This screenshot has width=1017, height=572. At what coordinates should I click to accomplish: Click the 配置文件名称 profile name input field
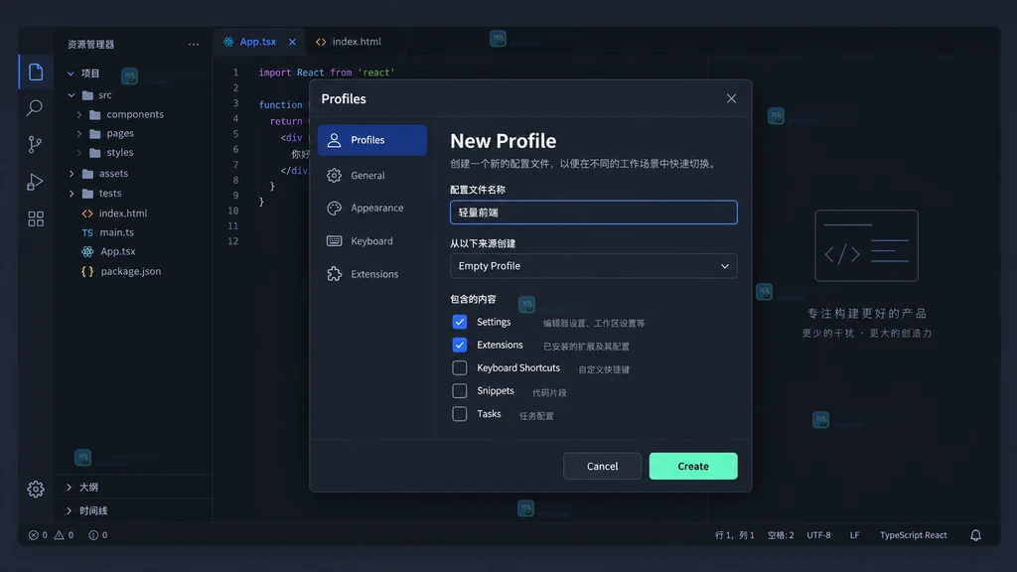coord(594,213)
